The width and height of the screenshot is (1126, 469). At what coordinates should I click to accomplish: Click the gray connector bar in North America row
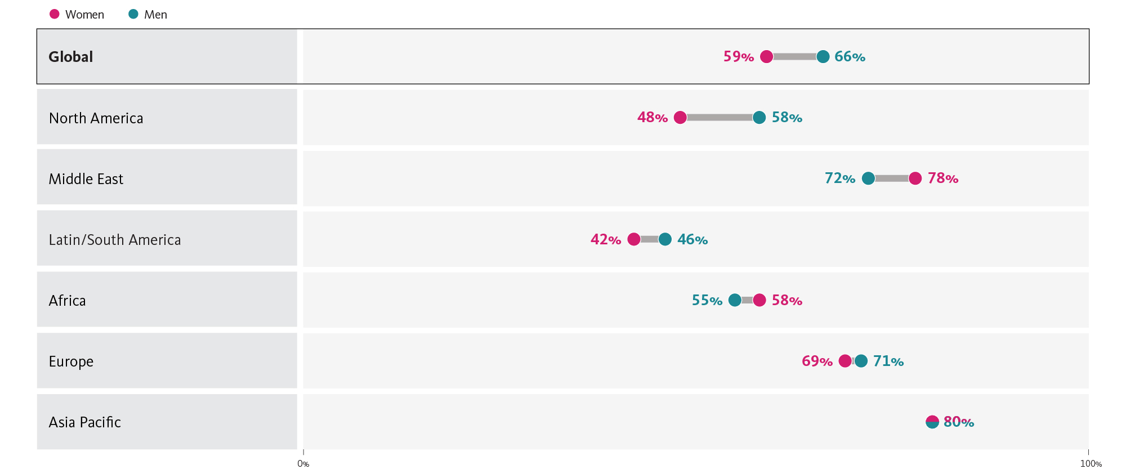720,118
